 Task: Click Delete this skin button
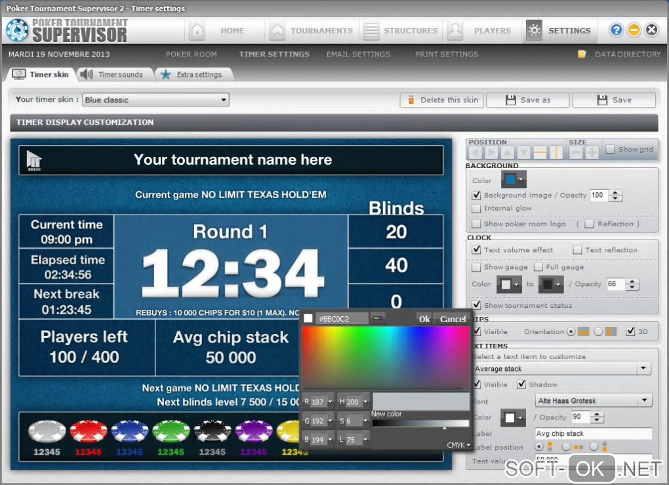(x=441, y=100)
